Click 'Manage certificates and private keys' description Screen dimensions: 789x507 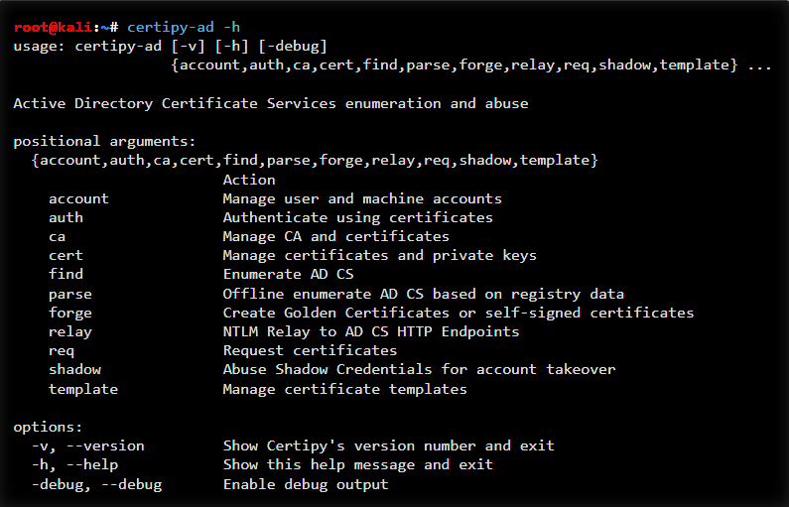pyautogui.click(x=380, y=256)
